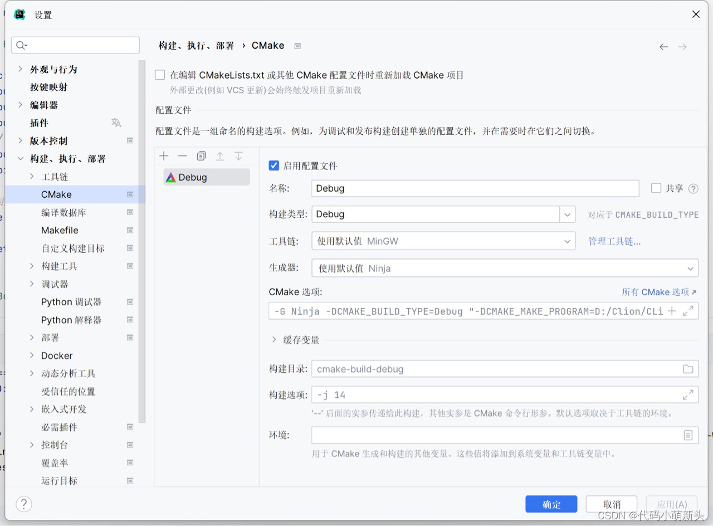Viewport: 713px width, 526px height.
Task: Open the 环境 variables editor icon
Action: tap(688, 435)
